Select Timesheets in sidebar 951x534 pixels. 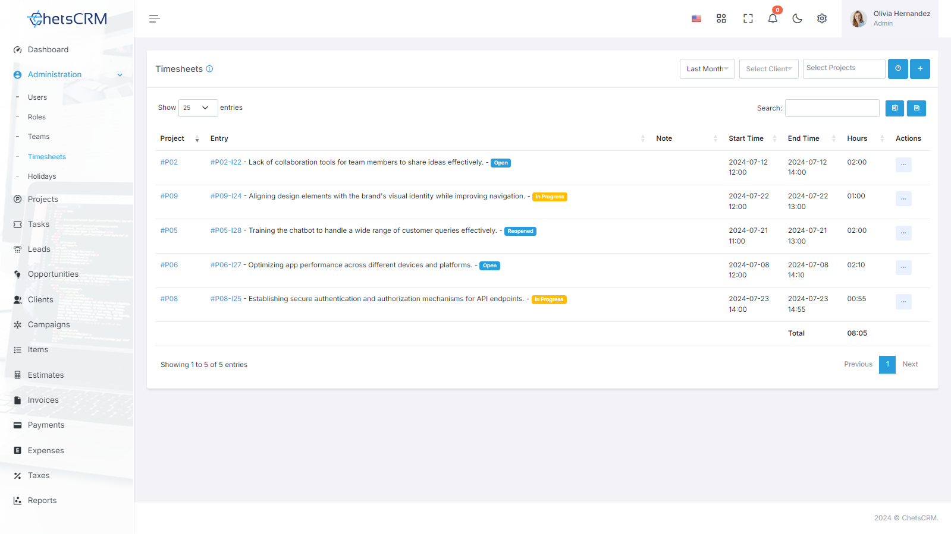coord(47,157)
